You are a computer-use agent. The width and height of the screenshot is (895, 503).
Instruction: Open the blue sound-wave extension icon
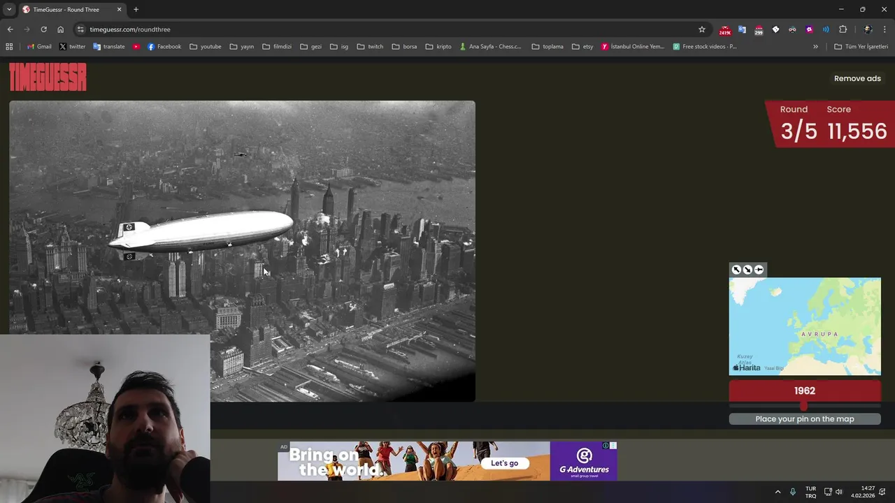(826, 29)
